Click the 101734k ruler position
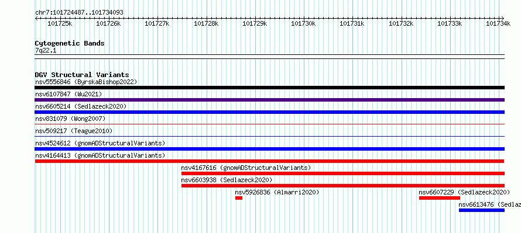Viewport: 521px width, 233px height. [x=499, y=23]
